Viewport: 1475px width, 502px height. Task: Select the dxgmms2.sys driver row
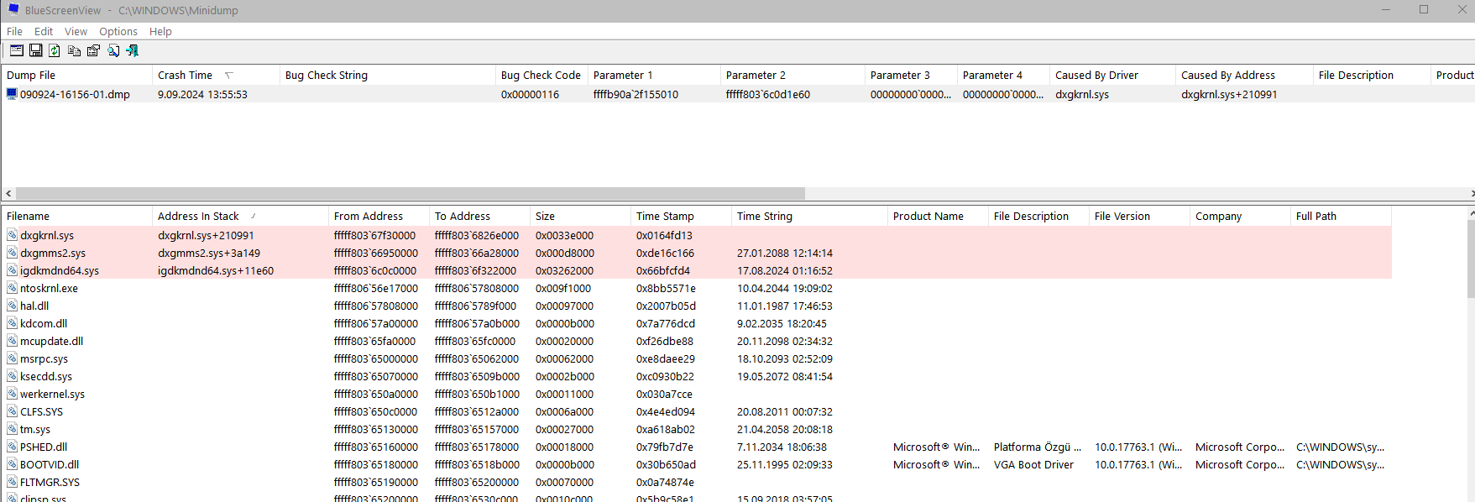pos(53,253)
